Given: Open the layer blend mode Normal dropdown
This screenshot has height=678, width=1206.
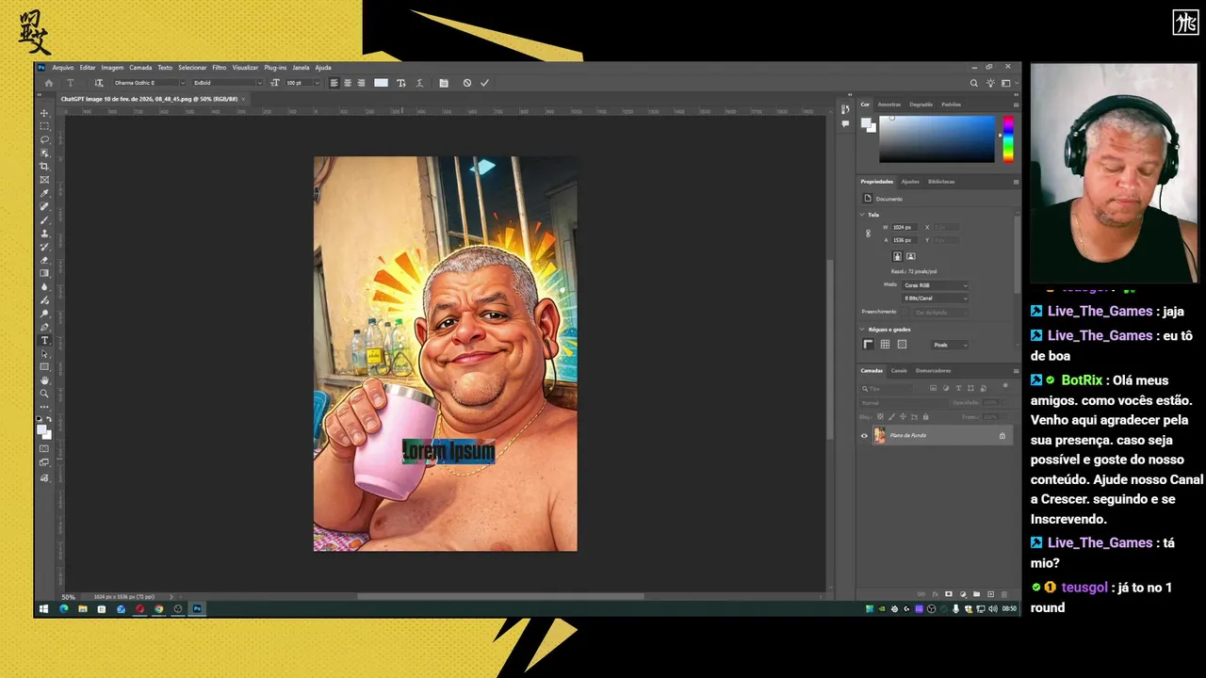Looking at the screenshot, I should click(x=904, y=403).
